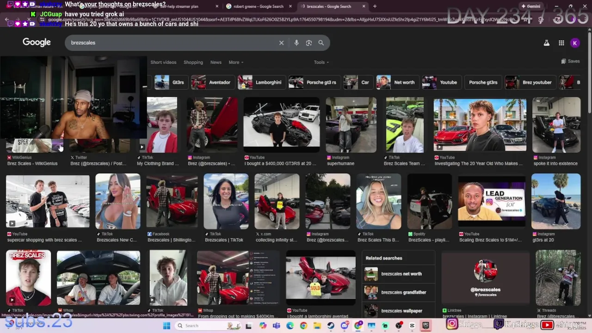Open 'supercar shopping with brez scales' thumbnail
This screenshot has height=333, width=592.
point(48,202)
